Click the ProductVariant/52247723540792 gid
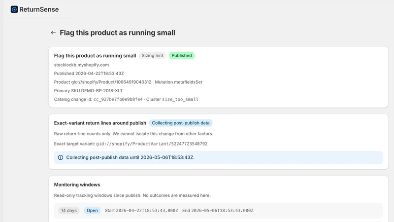 coord(152,144)
